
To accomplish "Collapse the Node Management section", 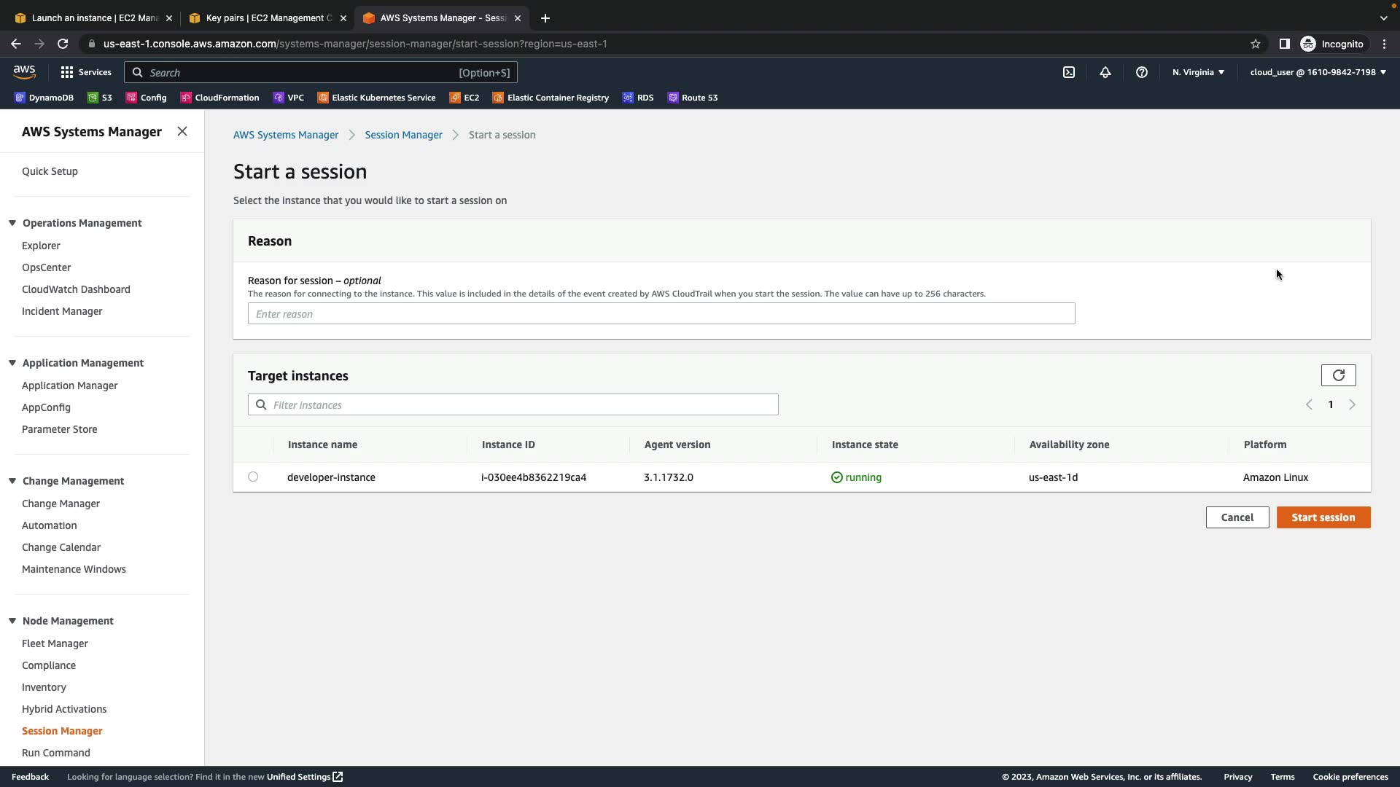I will (12, 621).
